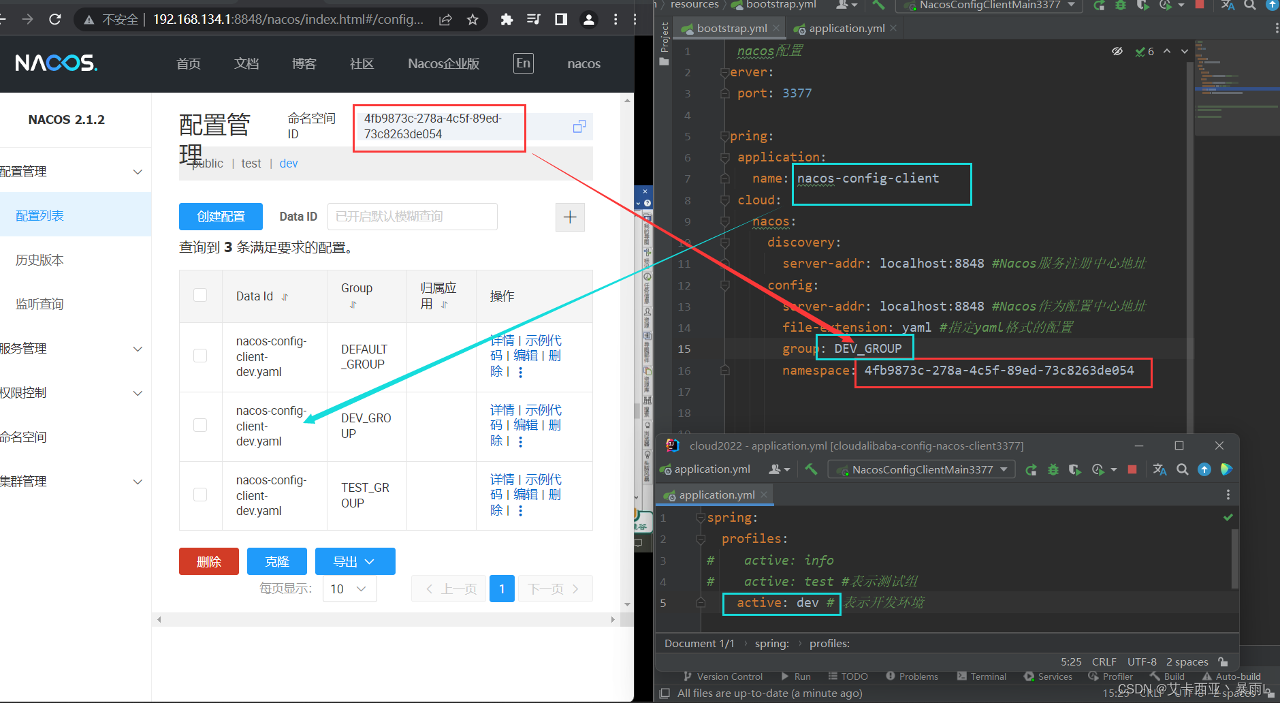The width and height of the screenshot is (1280, 703).
Task: Toggle the read-only lock in the front IDEA status bar
Action: 1223,661
